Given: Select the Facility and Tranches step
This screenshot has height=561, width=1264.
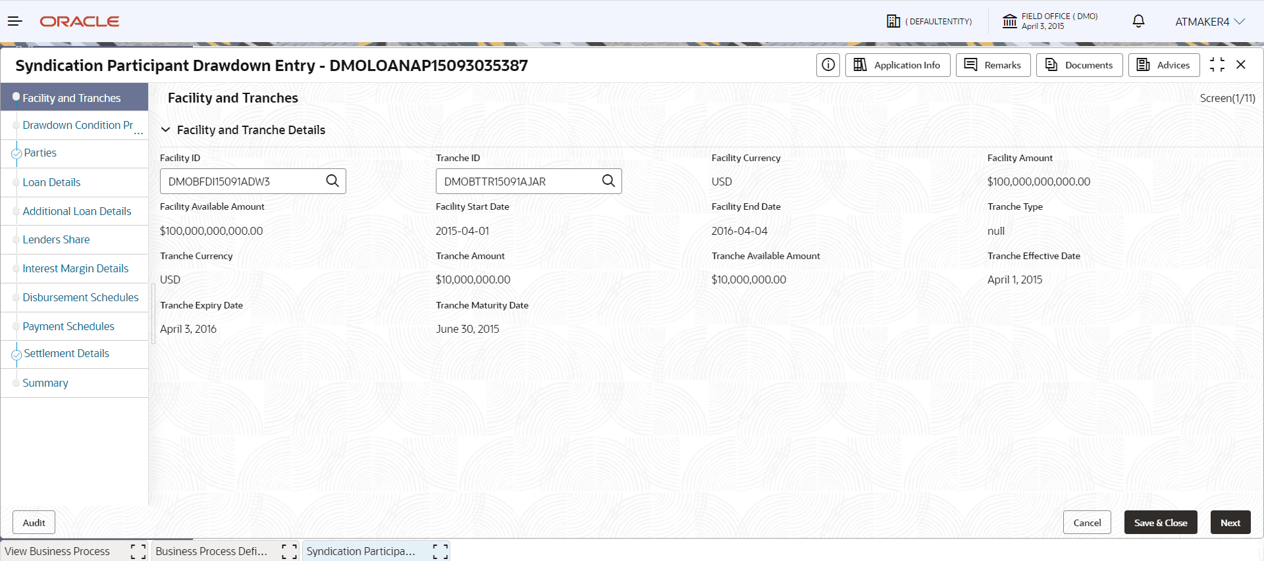Looking at the screenshot, I should pyautogui.click(x=74, y=97).
